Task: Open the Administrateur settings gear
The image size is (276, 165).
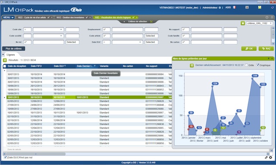Action: tap(220, 8)
